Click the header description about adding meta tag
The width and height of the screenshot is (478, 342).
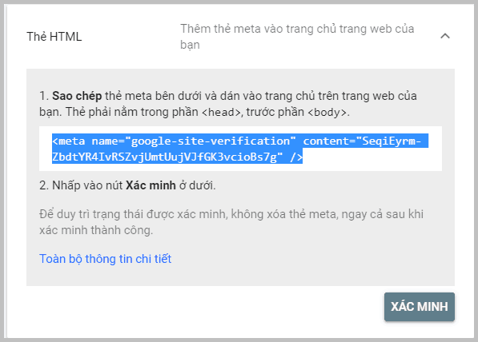point(297,37)
